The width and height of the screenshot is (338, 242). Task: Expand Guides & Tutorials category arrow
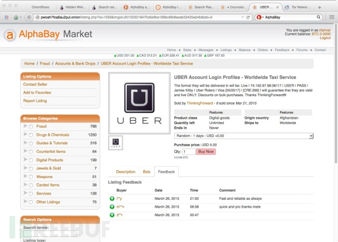[25, 143]
